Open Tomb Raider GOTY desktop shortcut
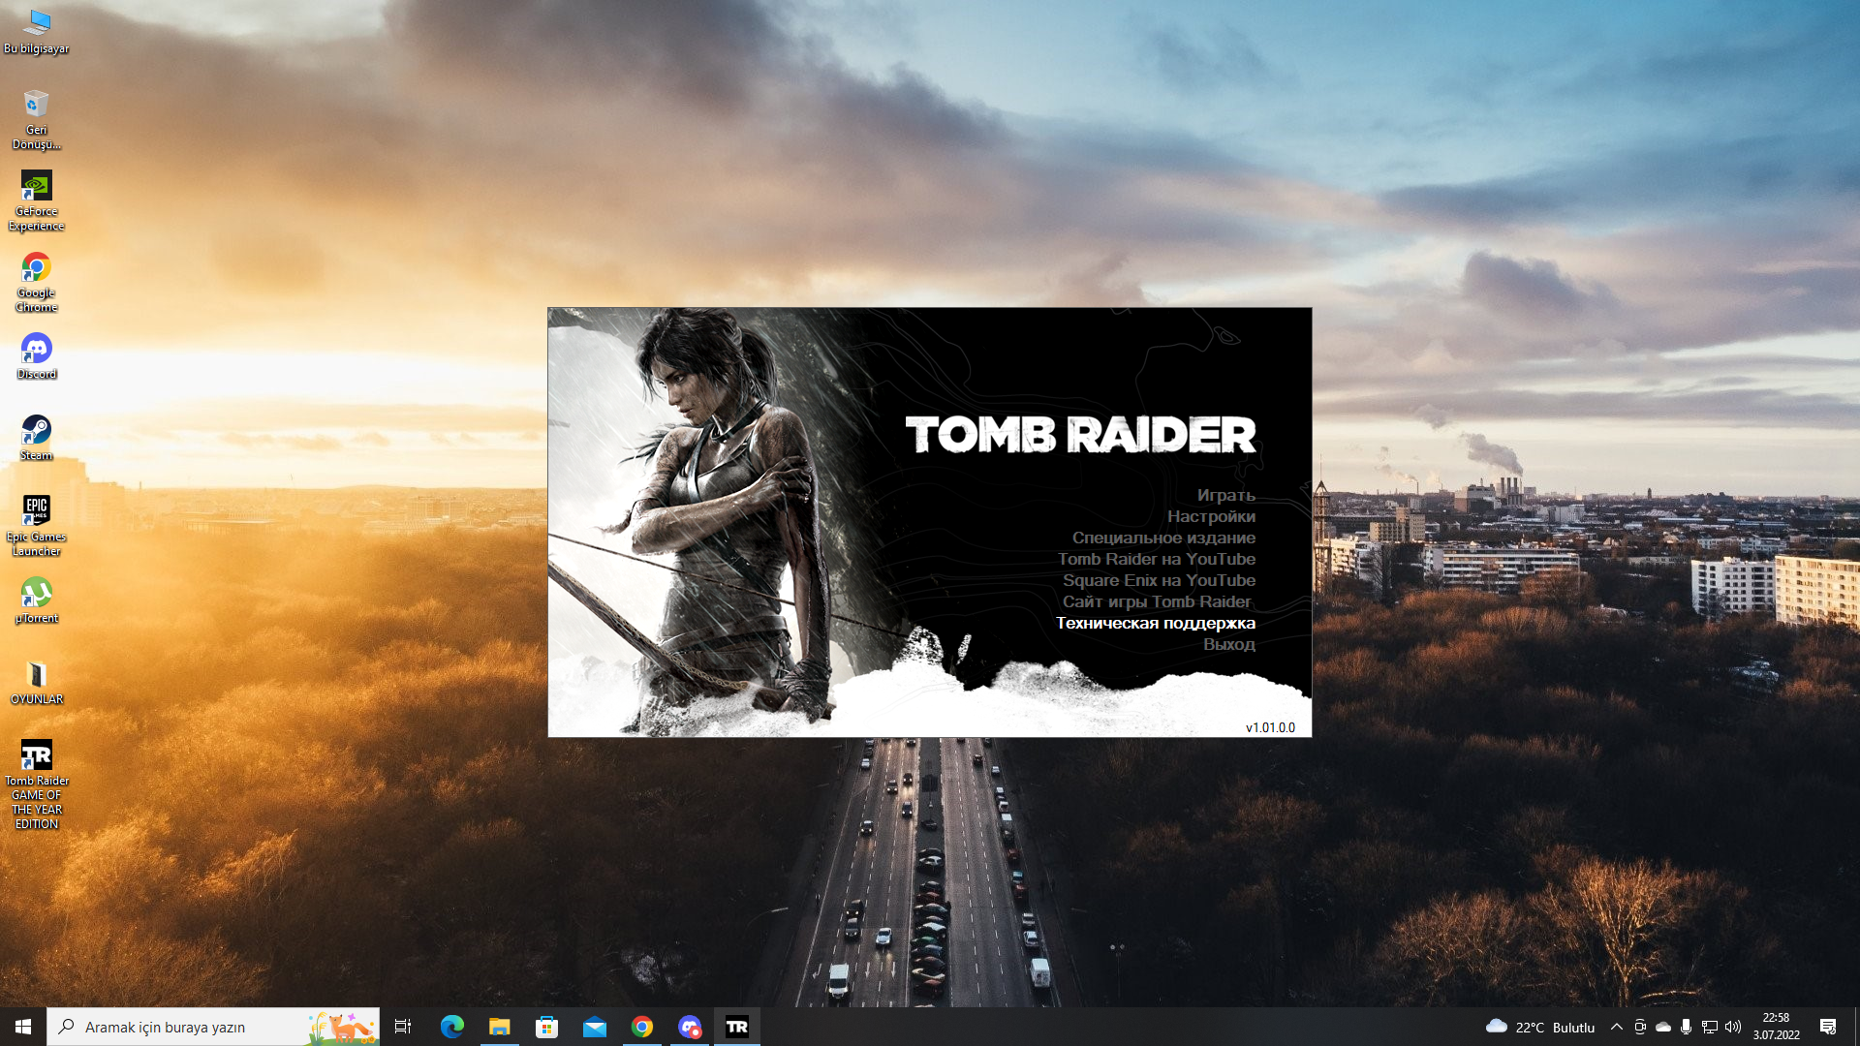This screenshot has width=1860, height=1046. pyautogui.click(x=36, y=756)
